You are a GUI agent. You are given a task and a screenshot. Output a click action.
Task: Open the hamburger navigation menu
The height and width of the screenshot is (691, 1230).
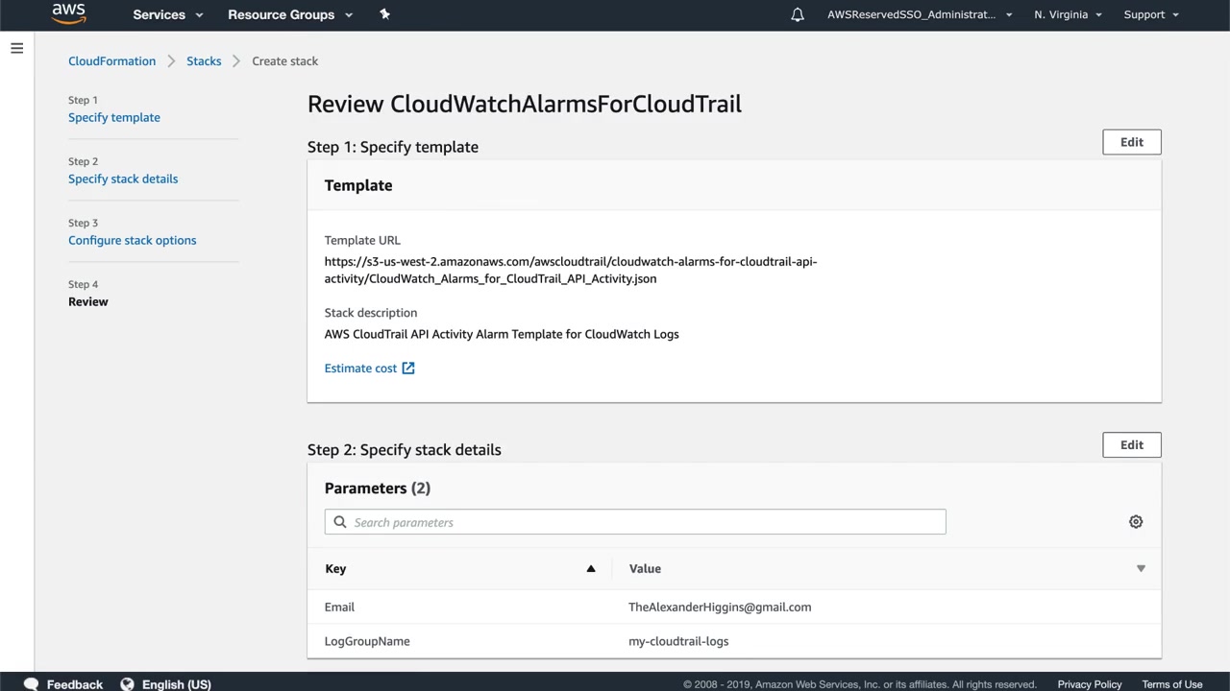[17, 48]
